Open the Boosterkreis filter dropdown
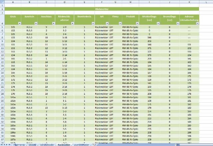This screenshot has height=146, width=213. click(92, 23)
